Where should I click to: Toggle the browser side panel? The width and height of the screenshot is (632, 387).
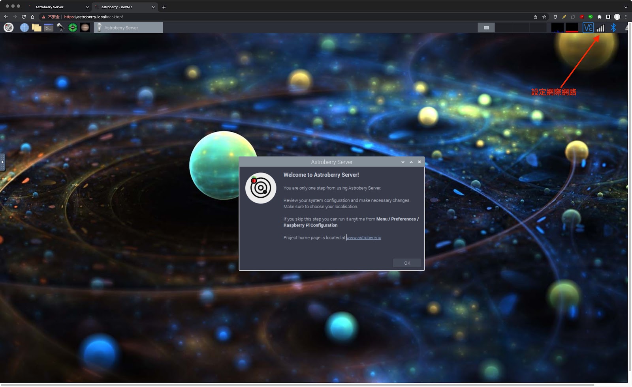point(608,17)
